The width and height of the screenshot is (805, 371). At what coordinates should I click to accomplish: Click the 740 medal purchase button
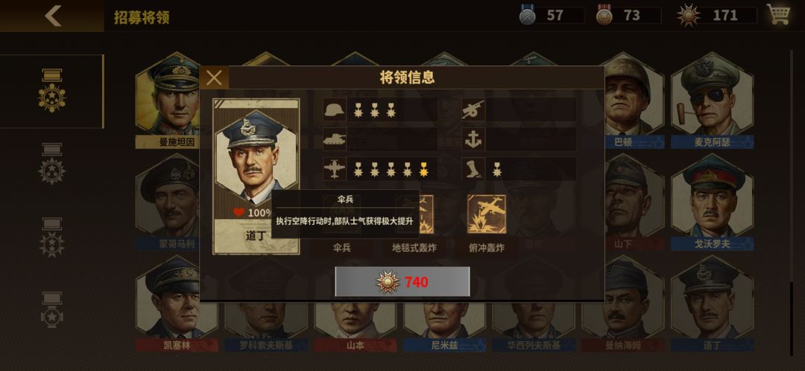point(402,282)
